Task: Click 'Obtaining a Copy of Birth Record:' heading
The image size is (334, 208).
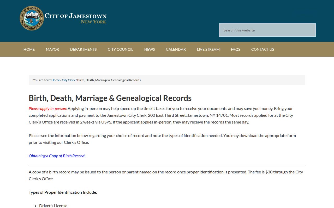Action: click(57, 156)
